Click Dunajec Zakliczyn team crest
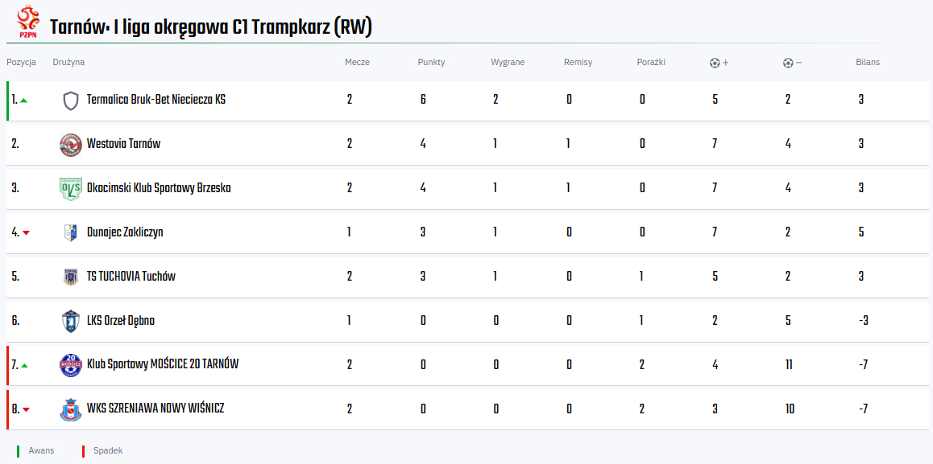This screenshot has height=464, width=933. click(x=71, y=232)
